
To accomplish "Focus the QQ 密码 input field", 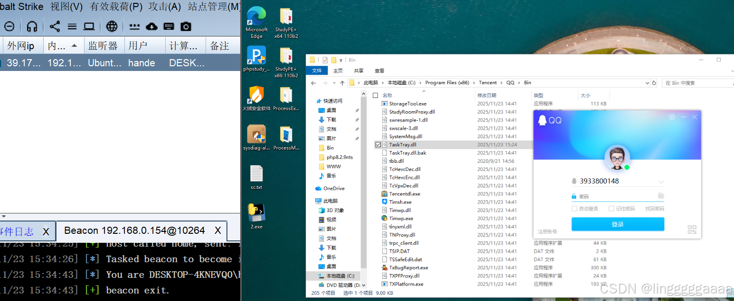I will coord(618,196).
